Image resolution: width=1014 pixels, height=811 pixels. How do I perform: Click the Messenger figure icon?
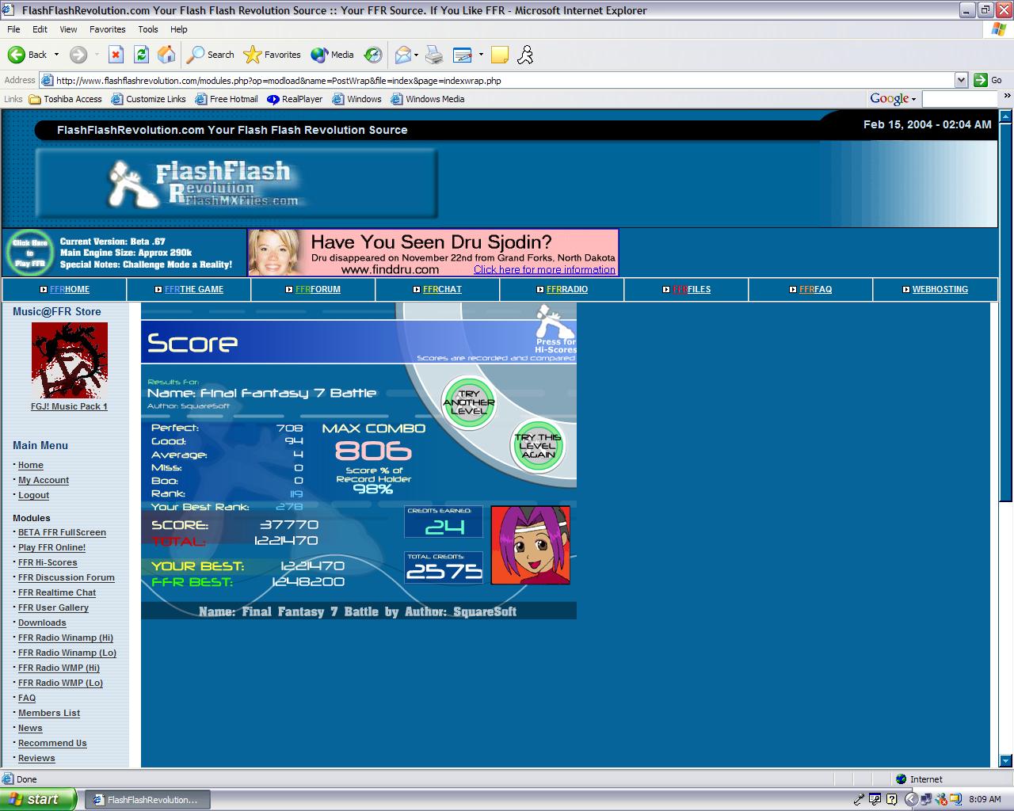tap(525, 55)
